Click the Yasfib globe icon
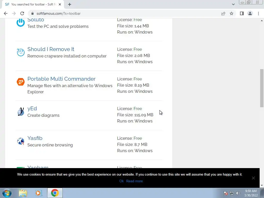This screenshot has height=198, width=264. point(21,141)
